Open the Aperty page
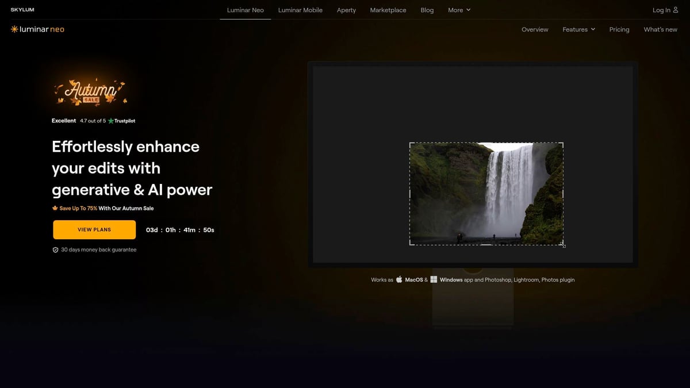690x388 pixels. coord(346,10)
